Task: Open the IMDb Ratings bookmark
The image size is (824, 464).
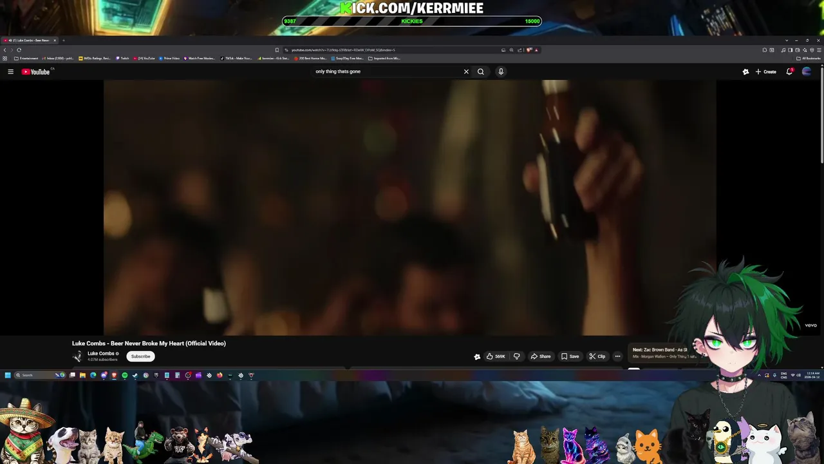Action: (x=95, y=58)
